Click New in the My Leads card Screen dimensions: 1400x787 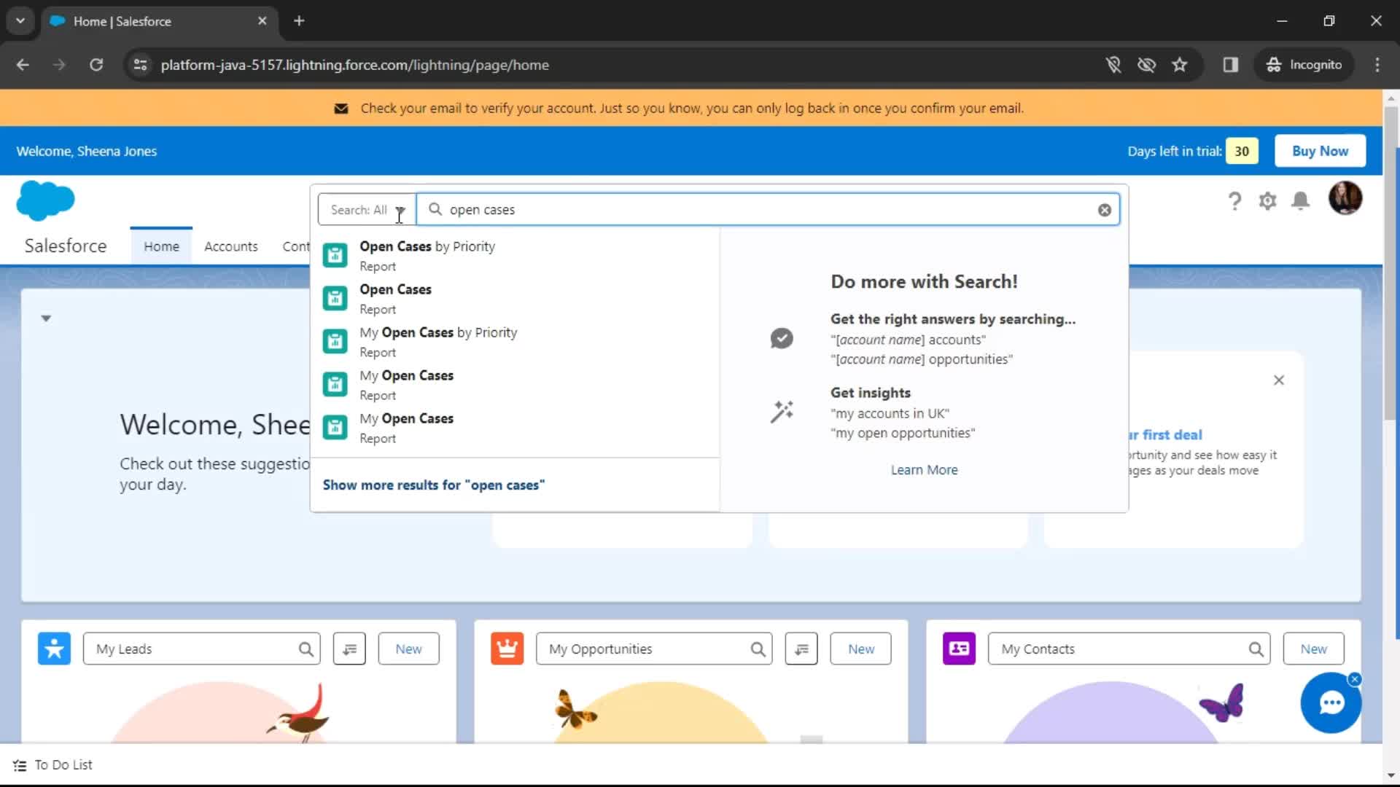pos(408,649)
